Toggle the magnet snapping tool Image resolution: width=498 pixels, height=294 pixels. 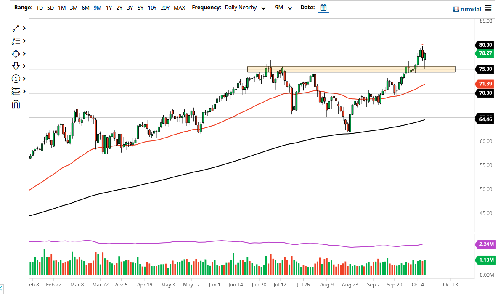coord(16,104)
